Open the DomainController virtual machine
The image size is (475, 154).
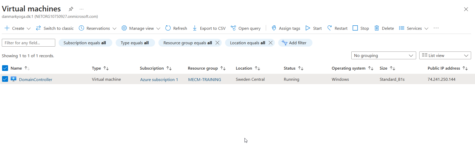(x=36, y=79)
